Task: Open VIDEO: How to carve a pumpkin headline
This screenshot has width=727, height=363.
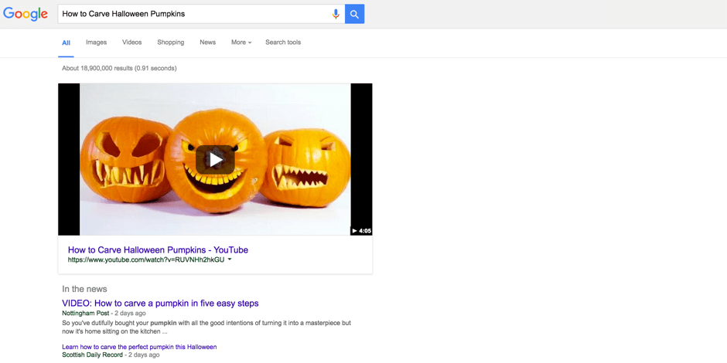Action: [160, 304]
